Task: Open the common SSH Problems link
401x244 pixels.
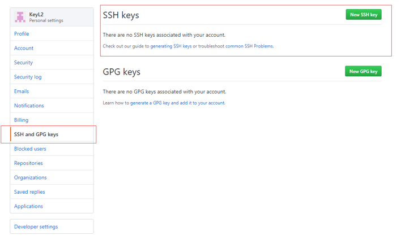Action: 249,46
